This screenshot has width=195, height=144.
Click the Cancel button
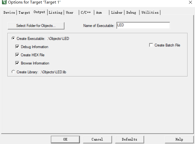pos(97,139)
